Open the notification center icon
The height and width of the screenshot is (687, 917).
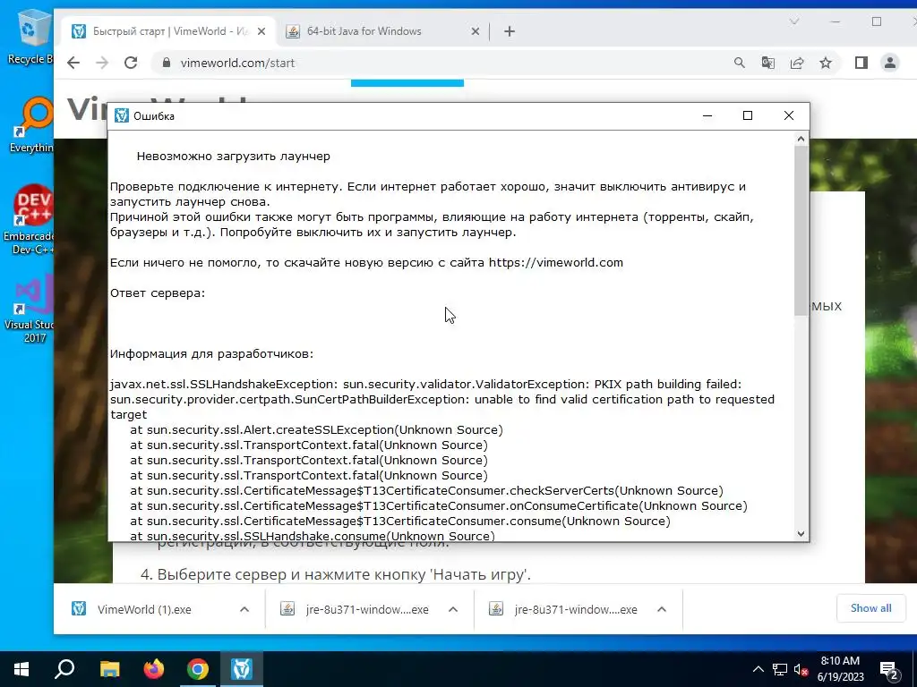click(x=889, y=670)
